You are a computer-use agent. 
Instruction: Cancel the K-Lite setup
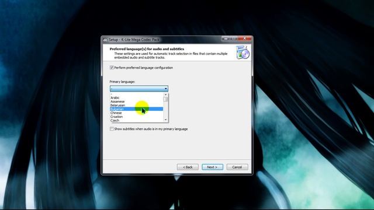click(237, 167)
